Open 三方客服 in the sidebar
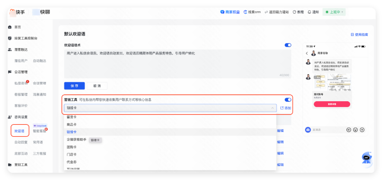This screenshot has width=383, height=180. 40,153
